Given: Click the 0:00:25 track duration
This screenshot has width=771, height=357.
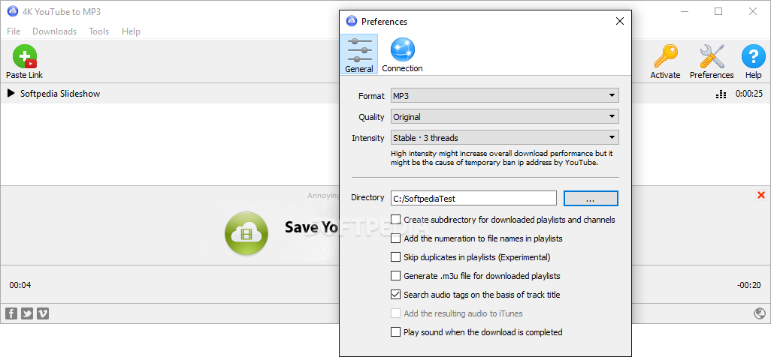Looking at the screenshot, I should click(749, 94).
